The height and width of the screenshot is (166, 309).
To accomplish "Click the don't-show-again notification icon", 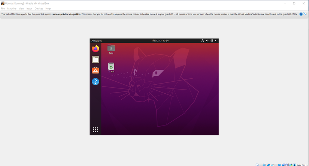I will click(x=305, y=14).
